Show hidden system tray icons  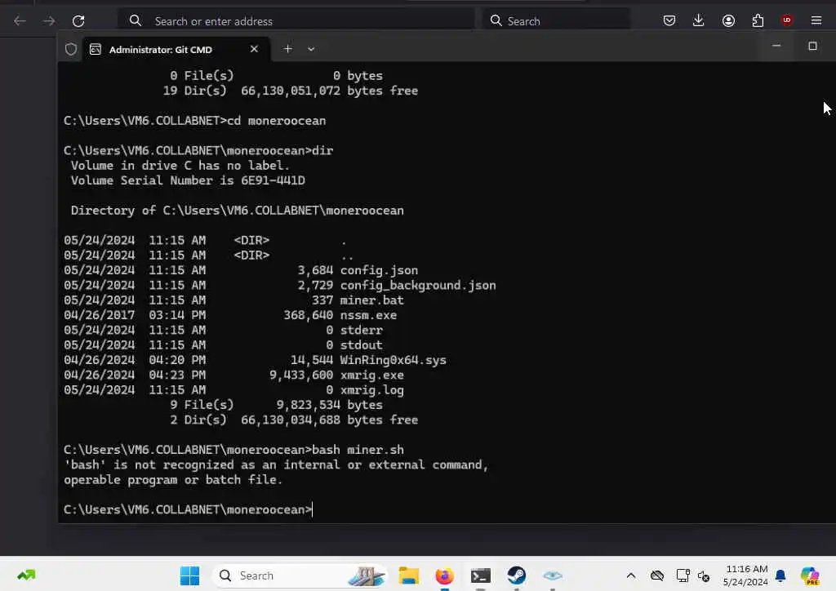coord(631,575)
